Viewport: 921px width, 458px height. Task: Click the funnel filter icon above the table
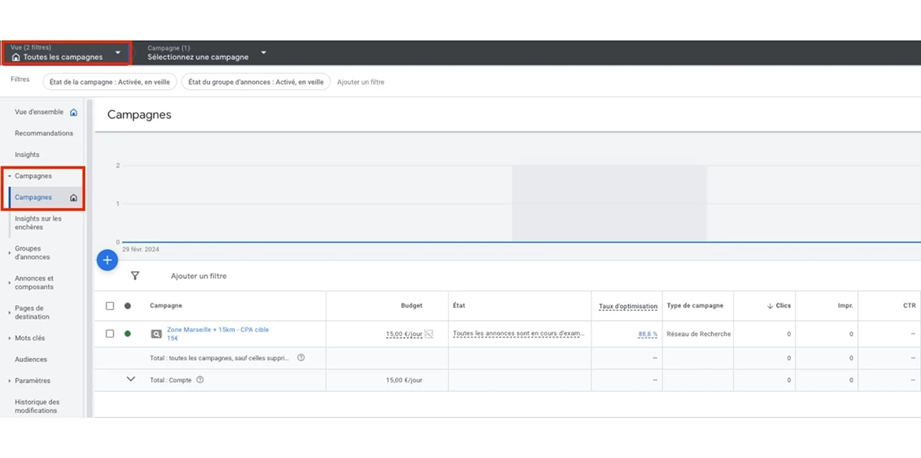point(135,275)
